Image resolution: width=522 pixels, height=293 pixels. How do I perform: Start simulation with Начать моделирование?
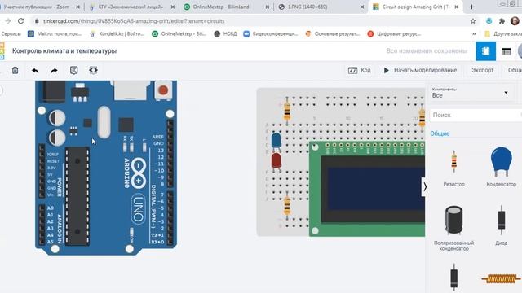coord(420,70)
